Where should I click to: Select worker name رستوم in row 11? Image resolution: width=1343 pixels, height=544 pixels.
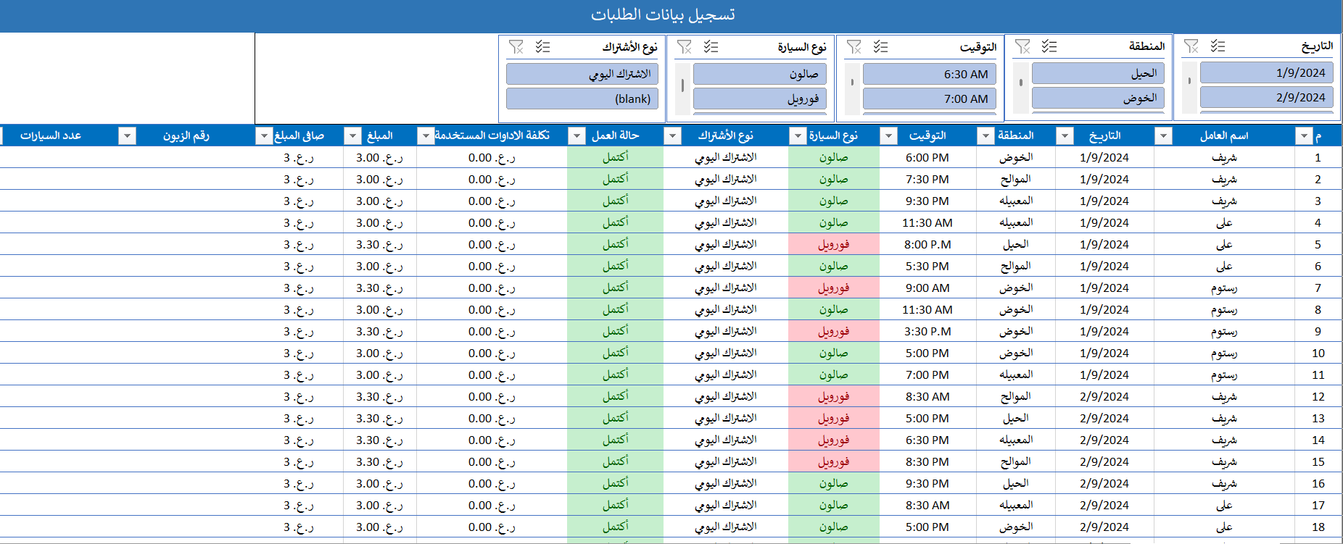click(1224, 375)
